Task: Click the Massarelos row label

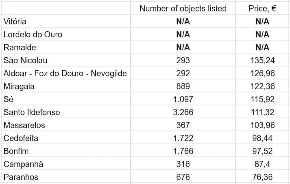Action: pyautogui.click(x=24, y=125)
